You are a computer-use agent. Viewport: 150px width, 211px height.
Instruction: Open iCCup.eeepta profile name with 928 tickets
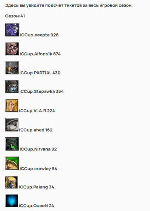(39, 35)
